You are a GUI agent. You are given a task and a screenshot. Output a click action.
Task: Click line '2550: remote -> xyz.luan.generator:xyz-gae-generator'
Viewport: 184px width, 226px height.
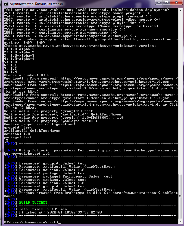[x=65, y=30]
